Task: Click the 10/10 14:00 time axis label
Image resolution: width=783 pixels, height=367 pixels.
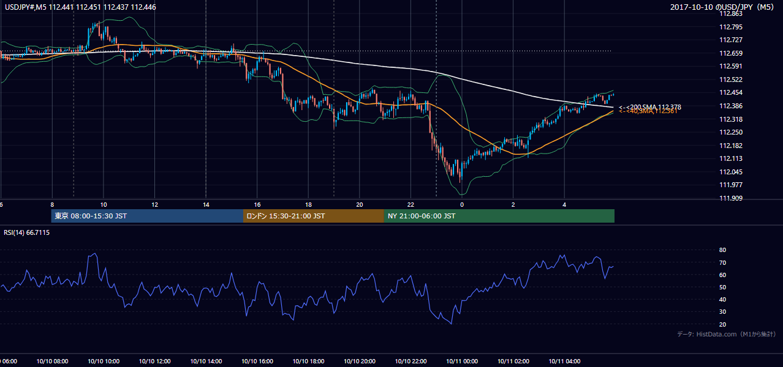Action: tap(206, 361)
